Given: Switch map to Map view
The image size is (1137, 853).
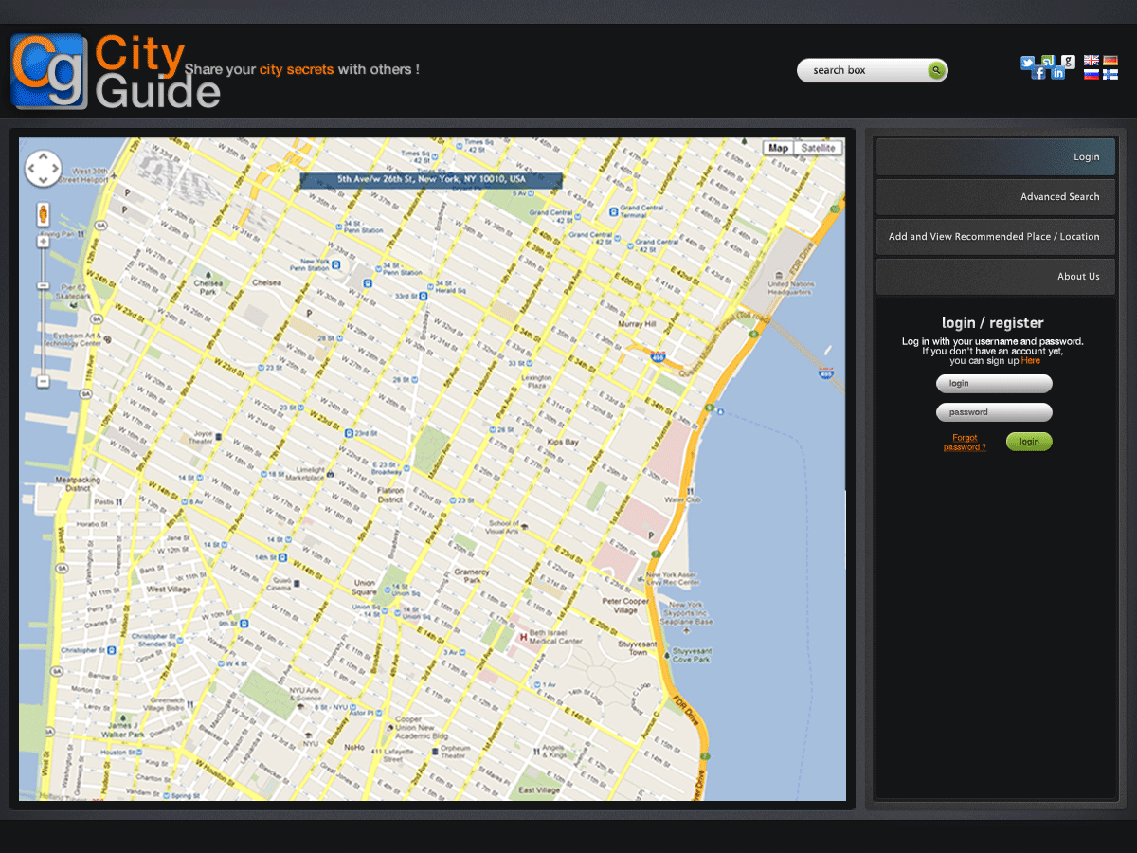Looking at the screenshot, I should click(x=778, y=148).
